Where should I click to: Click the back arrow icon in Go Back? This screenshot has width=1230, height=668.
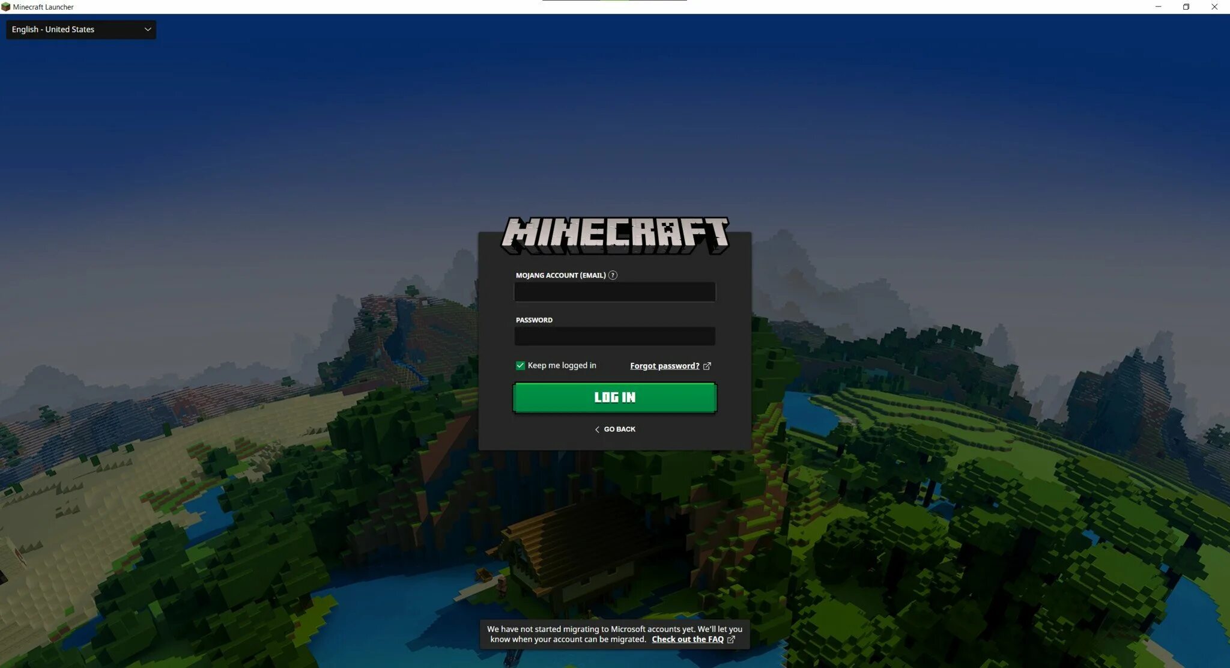pos(598,428)
